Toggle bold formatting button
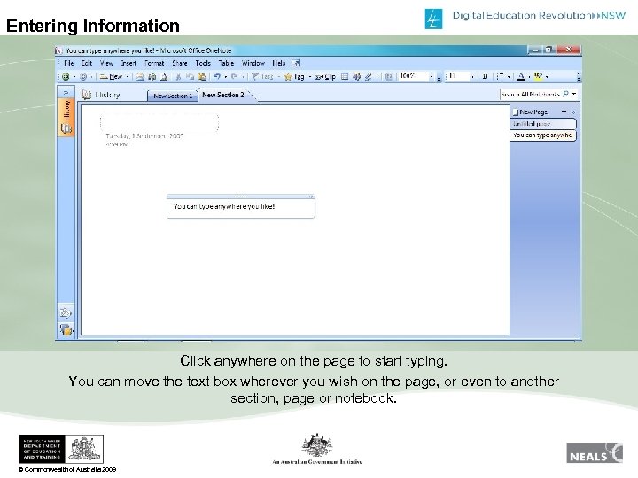The height and width of the screenshot is (478, 638). click(x=485, y=76)
